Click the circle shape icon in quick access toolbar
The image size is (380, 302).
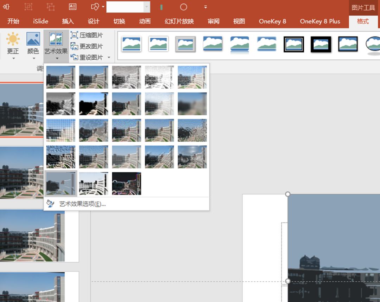[183, 7]
